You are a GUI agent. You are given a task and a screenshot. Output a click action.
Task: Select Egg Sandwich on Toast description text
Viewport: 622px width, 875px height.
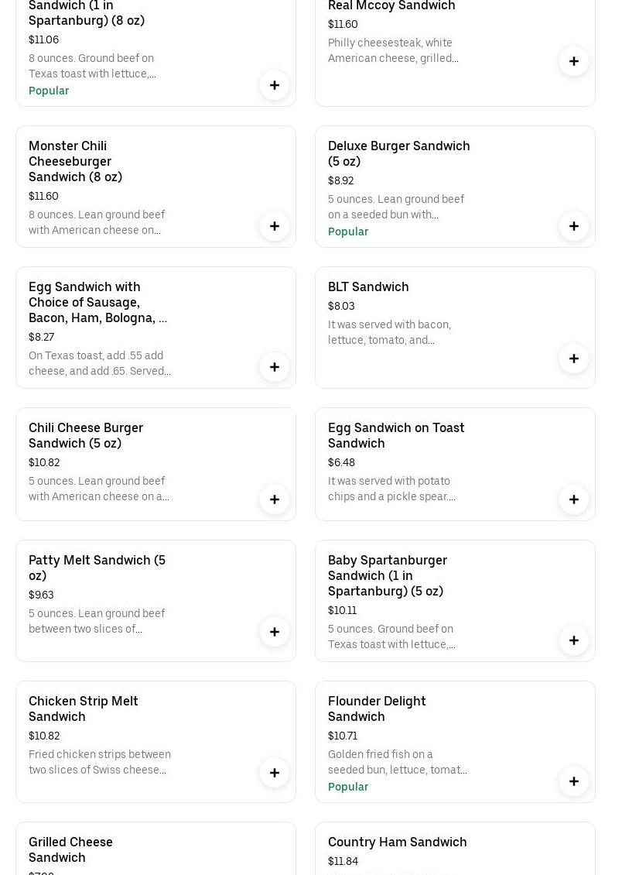[x=391, y=489]
